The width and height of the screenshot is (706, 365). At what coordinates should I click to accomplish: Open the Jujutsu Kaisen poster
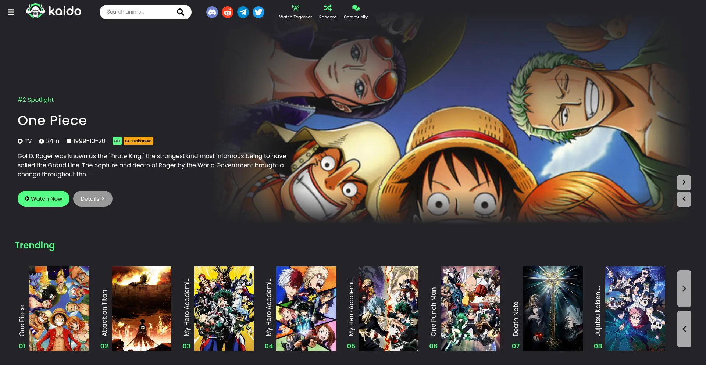(x=635, y=309)
